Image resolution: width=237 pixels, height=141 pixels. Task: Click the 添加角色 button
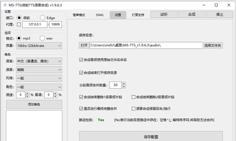34,104
